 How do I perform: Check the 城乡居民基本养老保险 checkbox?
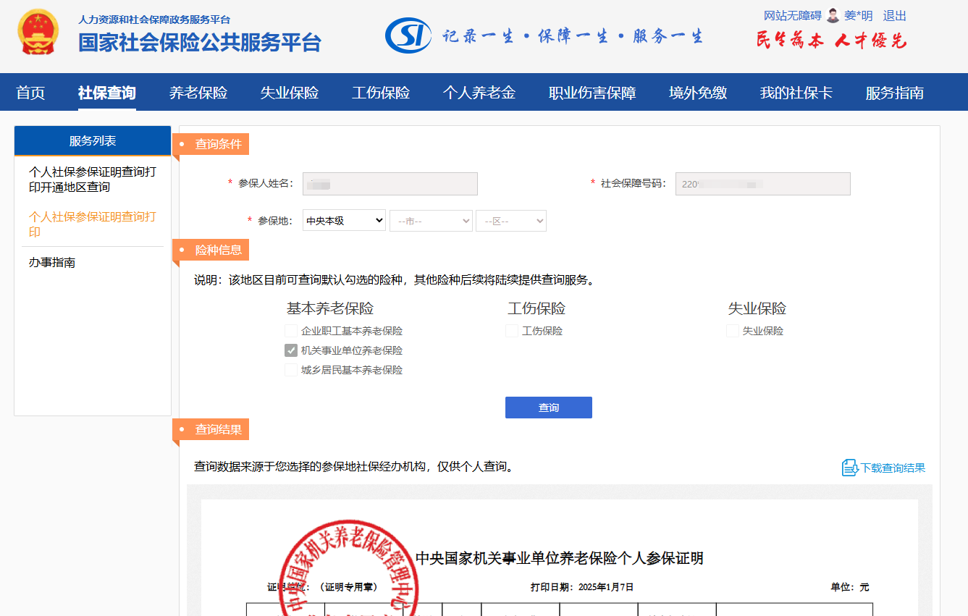[x=291, y=370]
